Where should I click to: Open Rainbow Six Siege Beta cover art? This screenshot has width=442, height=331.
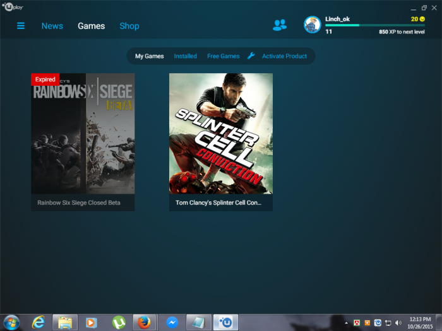click(x=83, y=134)
